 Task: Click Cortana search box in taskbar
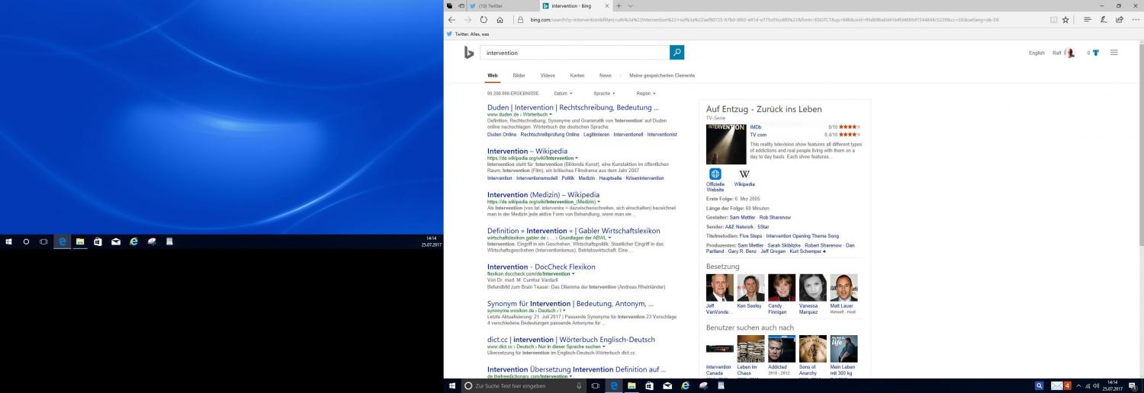coord(522,386)
